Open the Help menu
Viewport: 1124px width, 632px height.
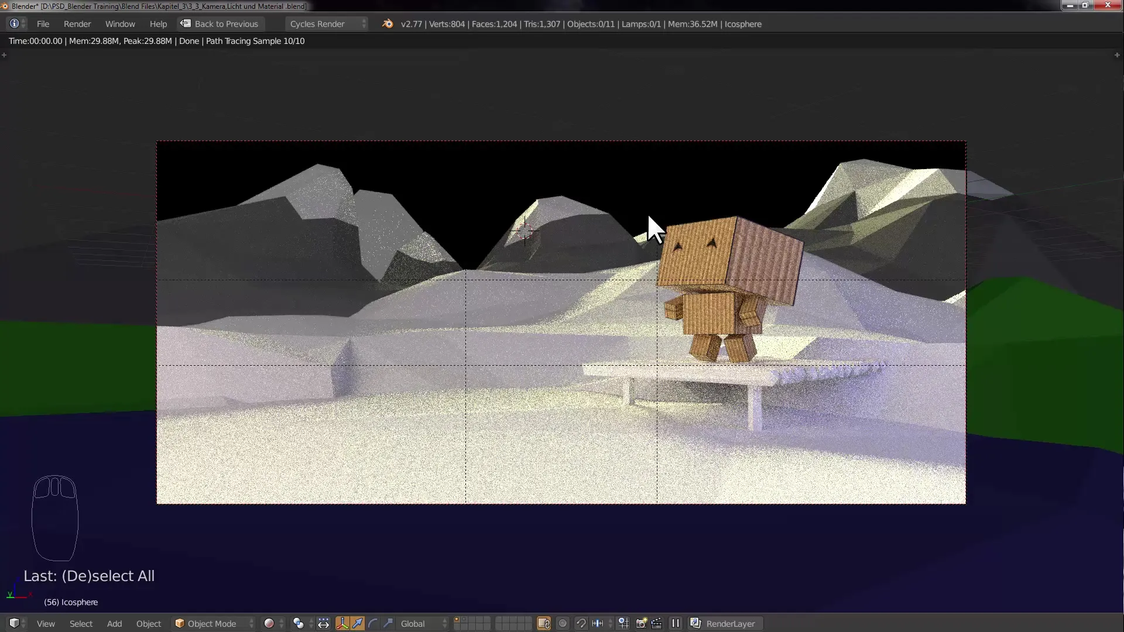click(x=158, y=24)
